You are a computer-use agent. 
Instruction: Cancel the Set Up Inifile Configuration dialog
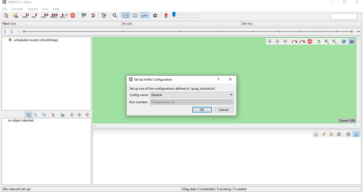pyautogui.click(x=223, y=110)
